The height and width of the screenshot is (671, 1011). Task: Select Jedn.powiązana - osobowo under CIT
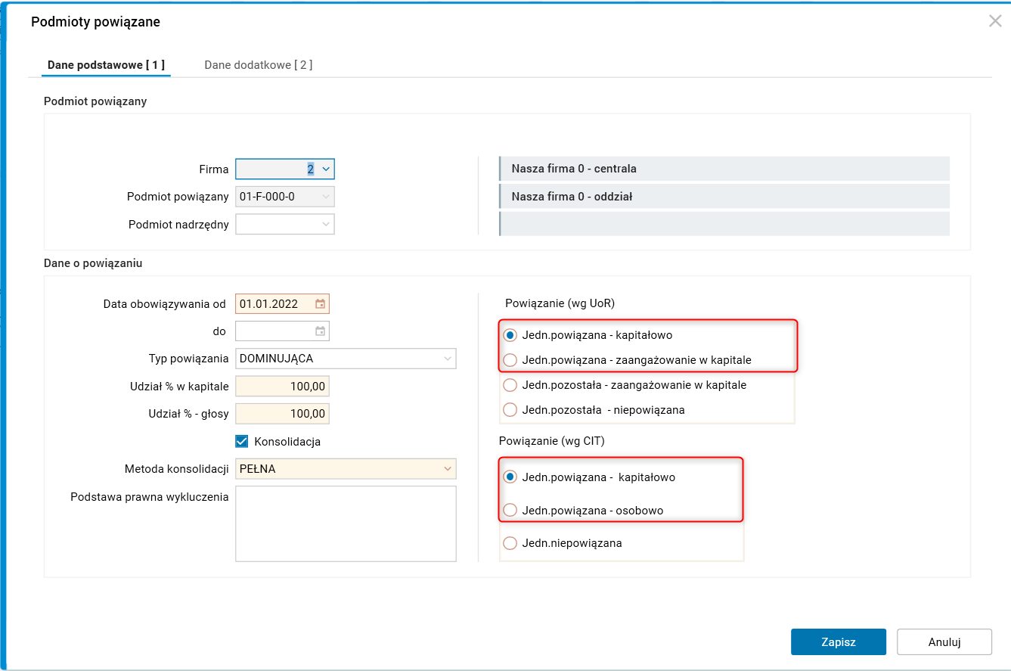coord(510,511)
